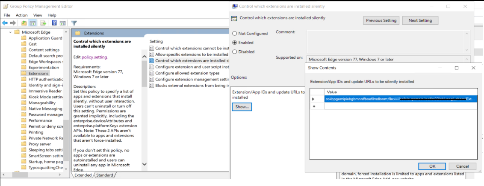484x186 pixels.
Task: Click the Show... button under Options
Action: (x=242, y=107)
